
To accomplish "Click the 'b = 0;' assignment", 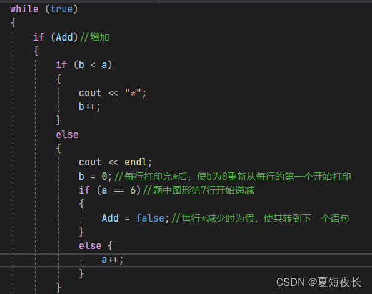I will click(96, 176).
